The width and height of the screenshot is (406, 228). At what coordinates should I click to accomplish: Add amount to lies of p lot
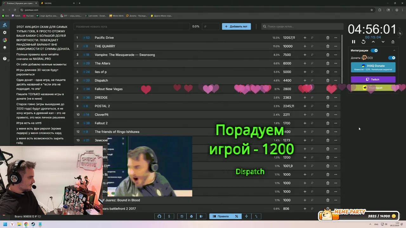click(305, 72)
